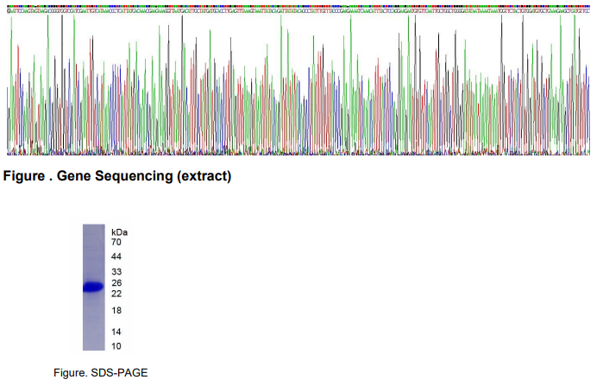Select the 70 kDa marker label
603x386 pixels.
[116, 243]
